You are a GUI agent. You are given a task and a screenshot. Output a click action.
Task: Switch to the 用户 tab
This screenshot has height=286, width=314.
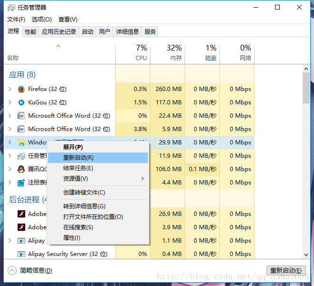(105, 32)
